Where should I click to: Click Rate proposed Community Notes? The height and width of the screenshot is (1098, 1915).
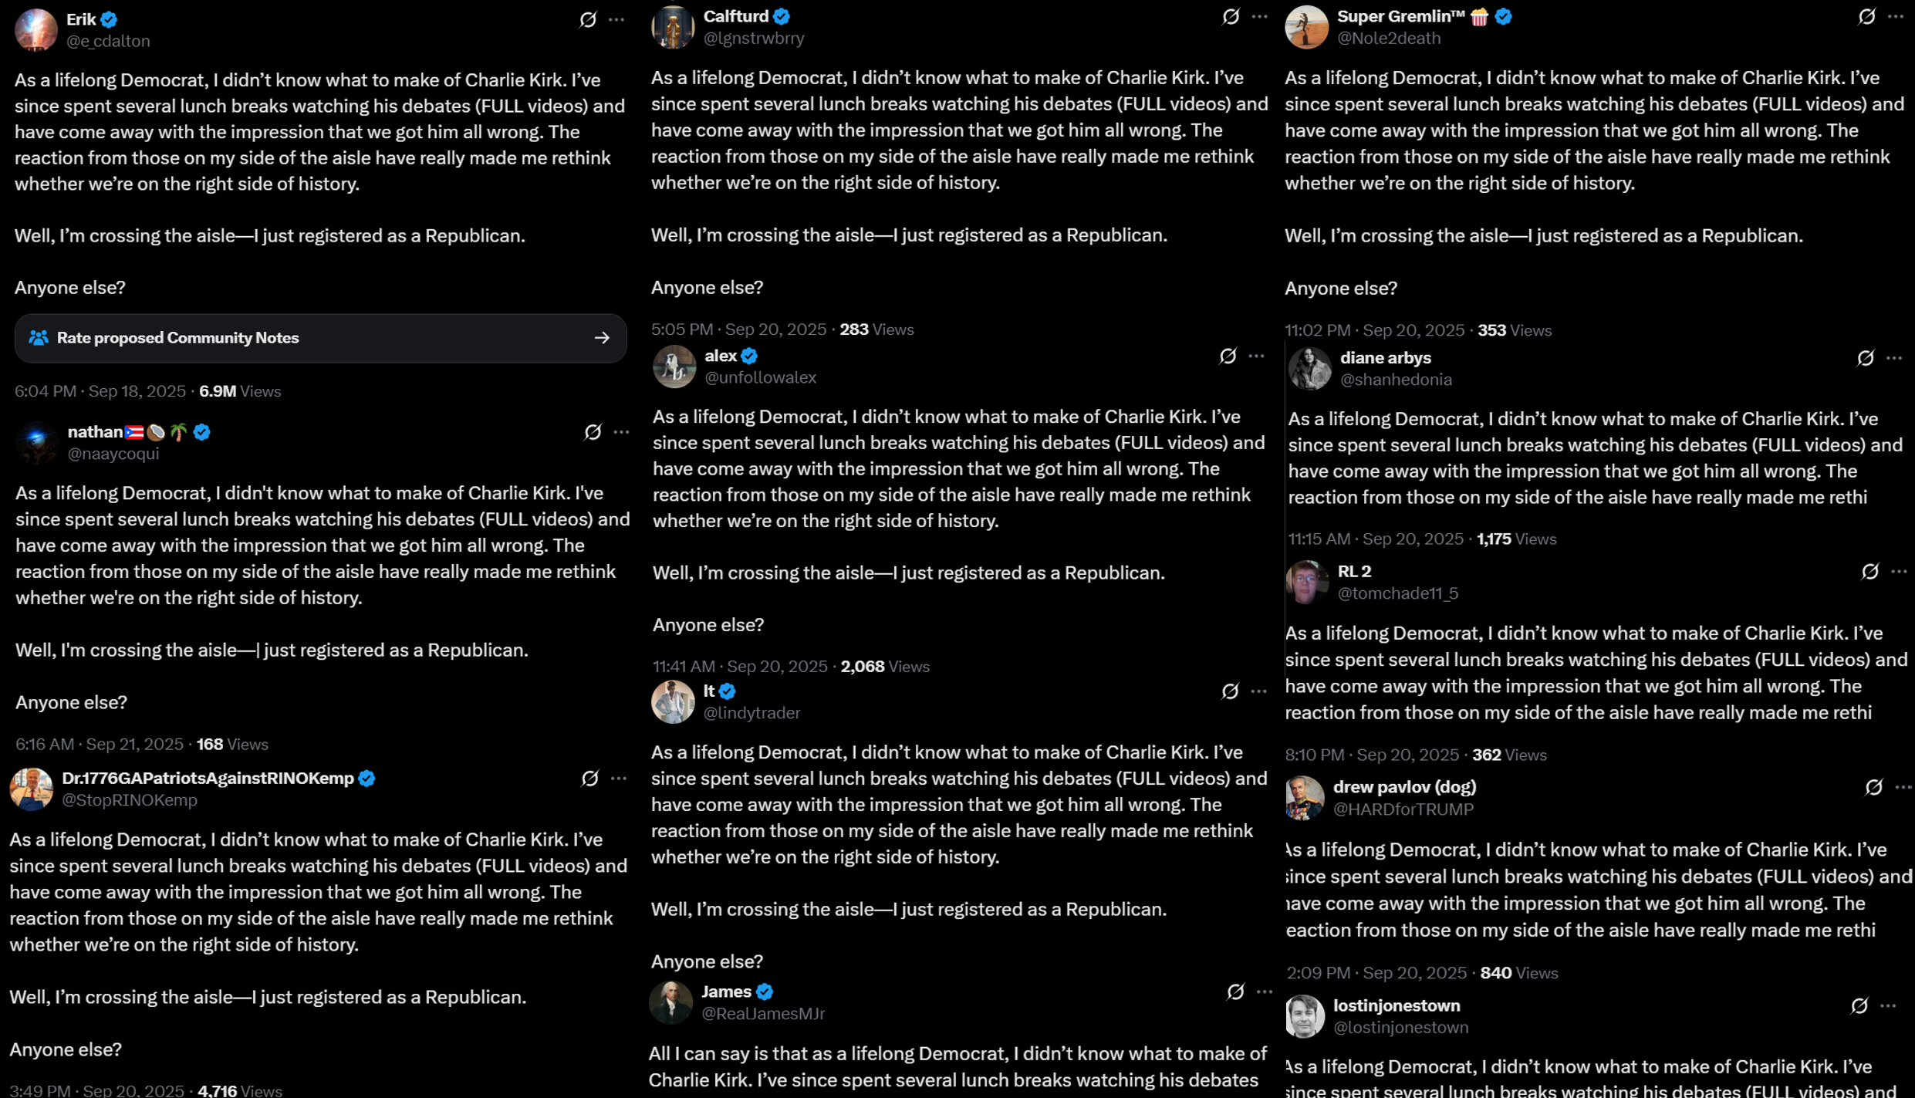(177, 338)
